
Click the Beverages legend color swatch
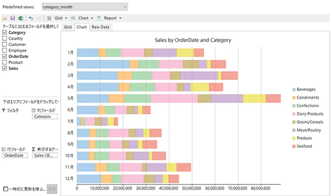point(293,90)
